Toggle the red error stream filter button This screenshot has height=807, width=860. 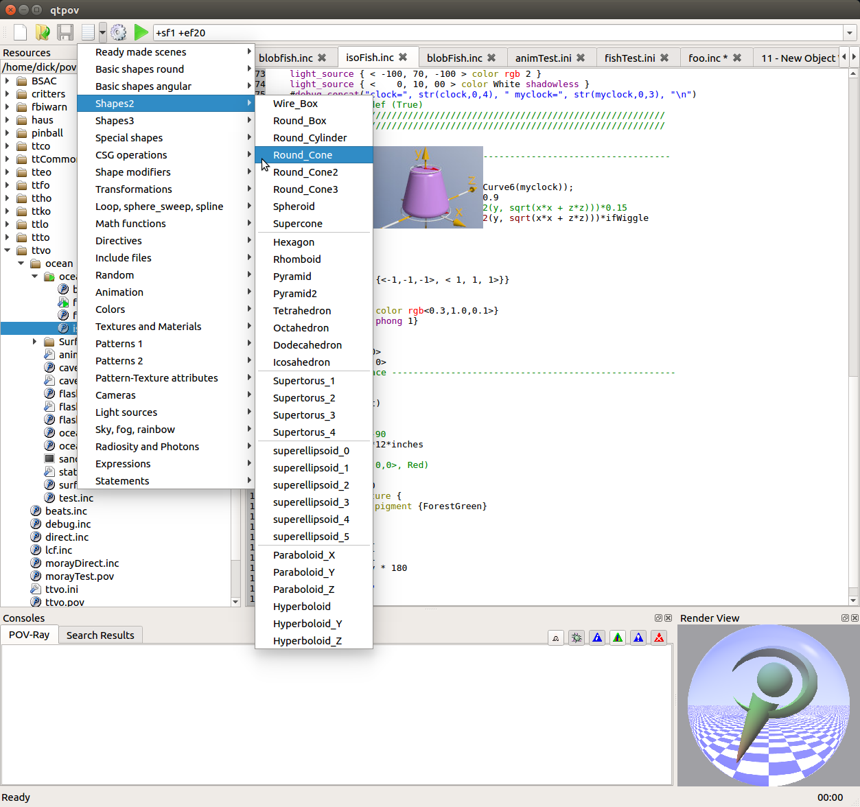[x=659, y=638]
